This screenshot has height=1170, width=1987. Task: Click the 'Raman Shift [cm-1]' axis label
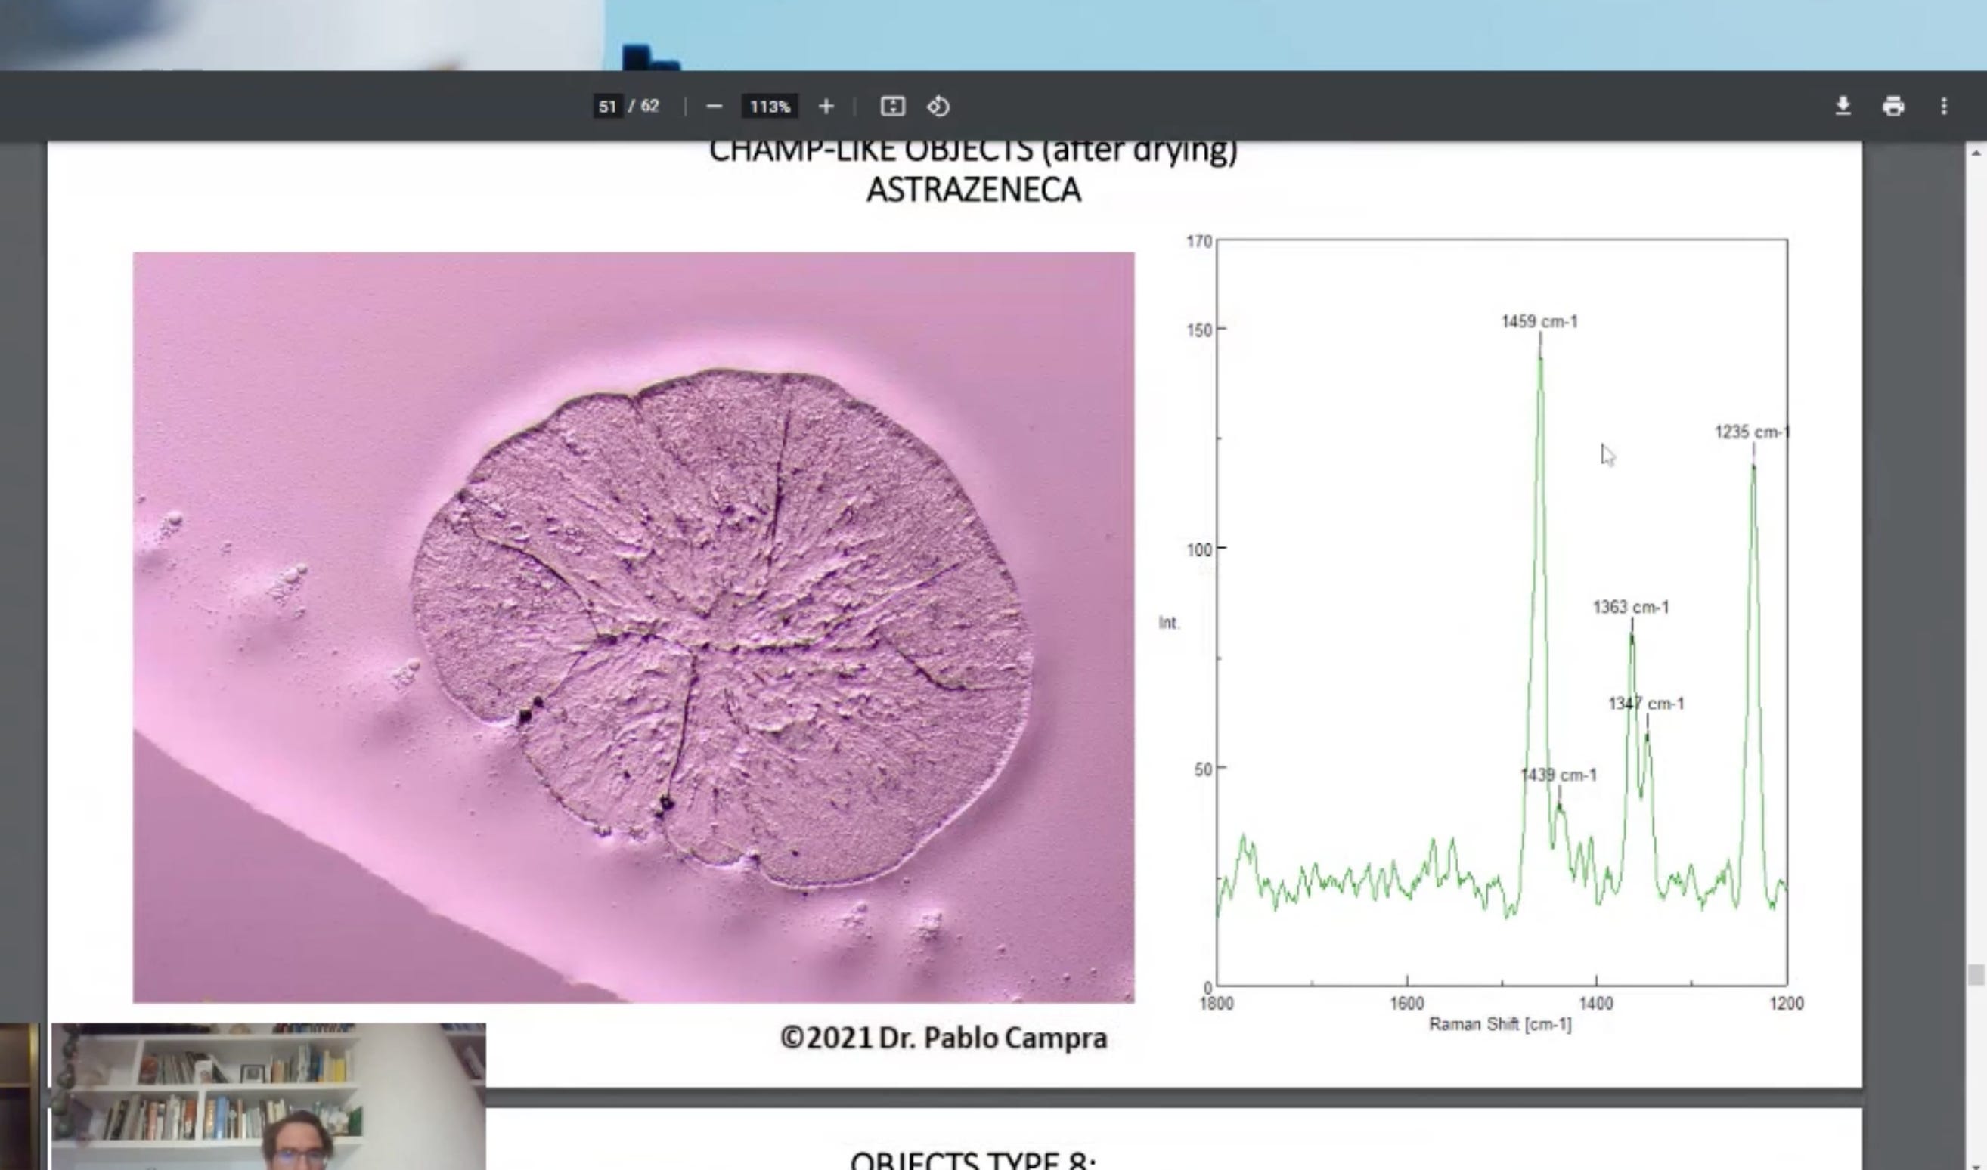tap(1500, 1024)
